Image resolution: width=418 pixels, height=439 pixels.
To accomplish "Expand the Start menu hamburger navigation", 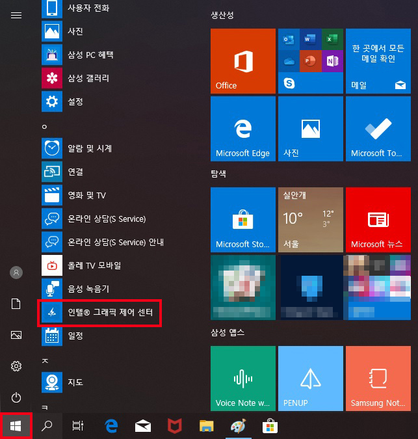I will coord(16,15).
